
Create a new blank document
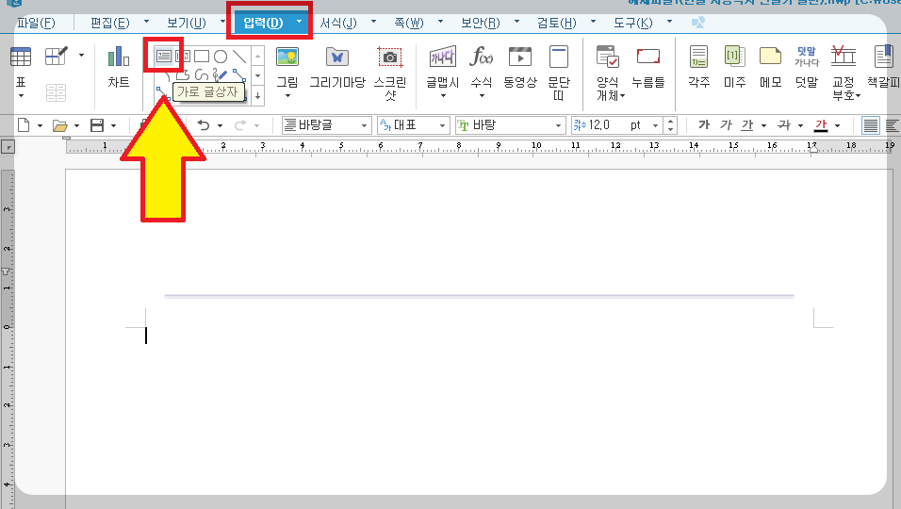[x=24, y=124]
